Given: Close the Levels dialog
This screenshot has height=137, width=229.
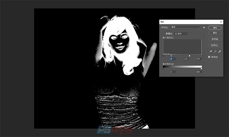Looking at the screenshot, I should [221, 22].
